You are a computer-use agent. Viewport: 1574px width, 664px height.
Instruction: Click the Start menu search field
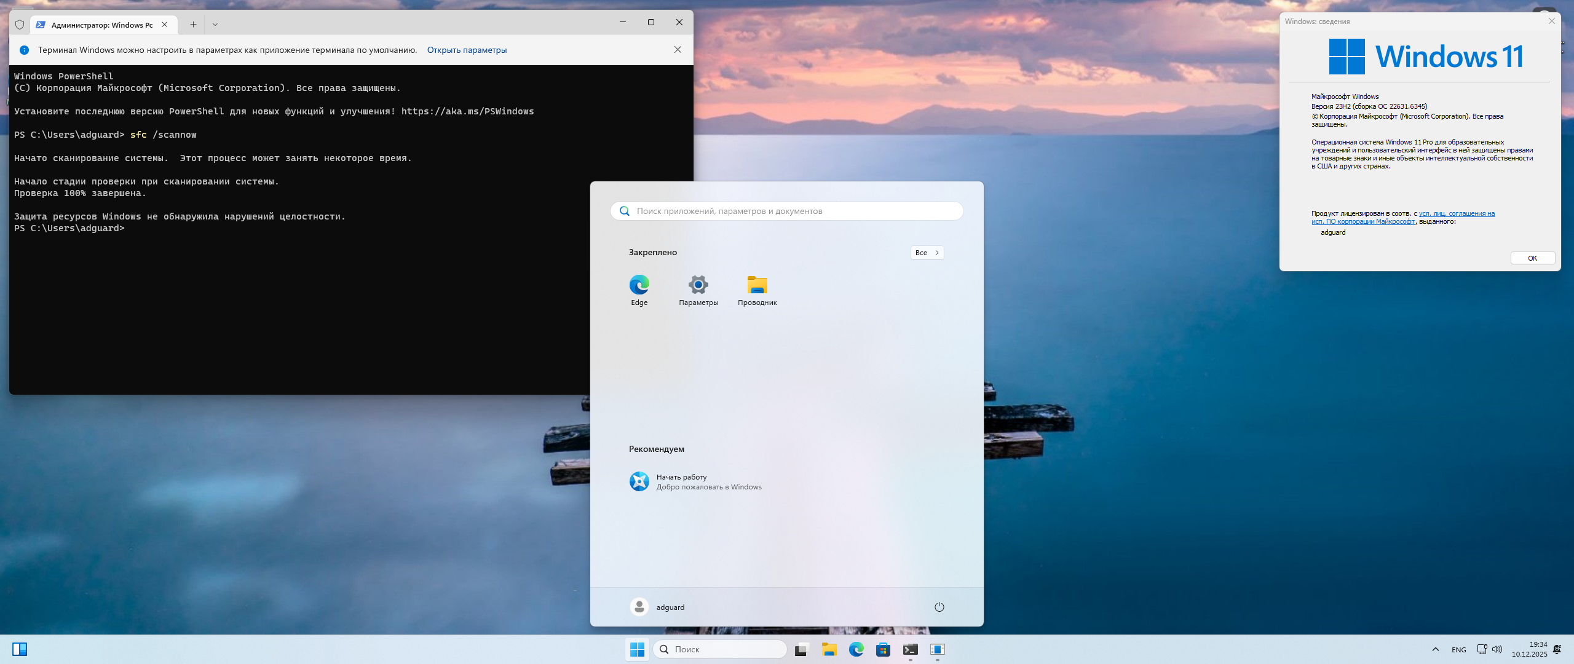click(787, 211)
